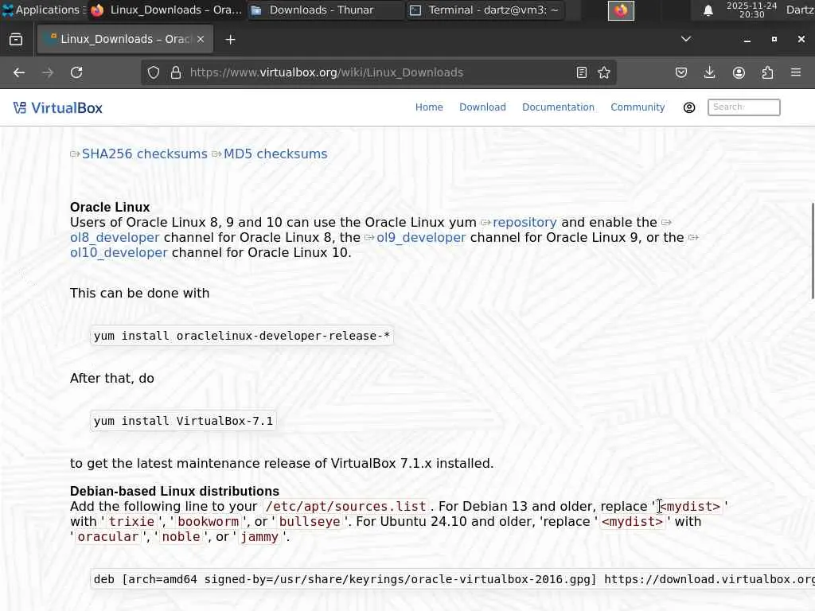Open the Firefox hamburger menu
This screenshot has height=611, width=815.
tap(796, 72)
